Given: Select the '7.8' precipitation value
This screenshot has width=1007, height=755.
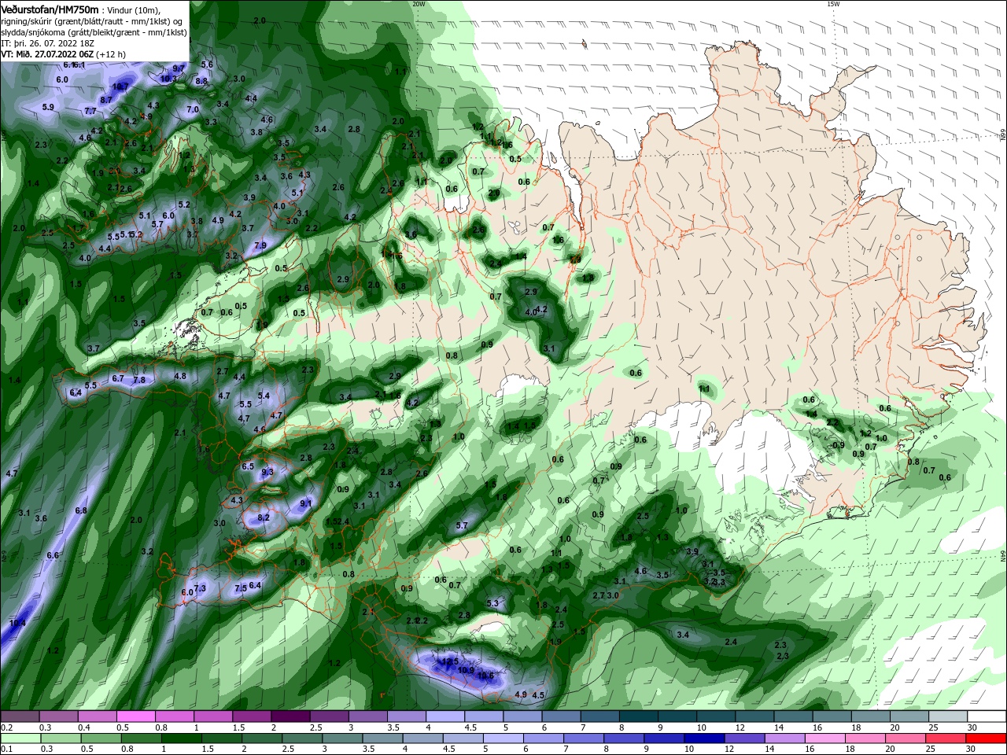Looking at the screenshot, I should (x=139, y=380).
